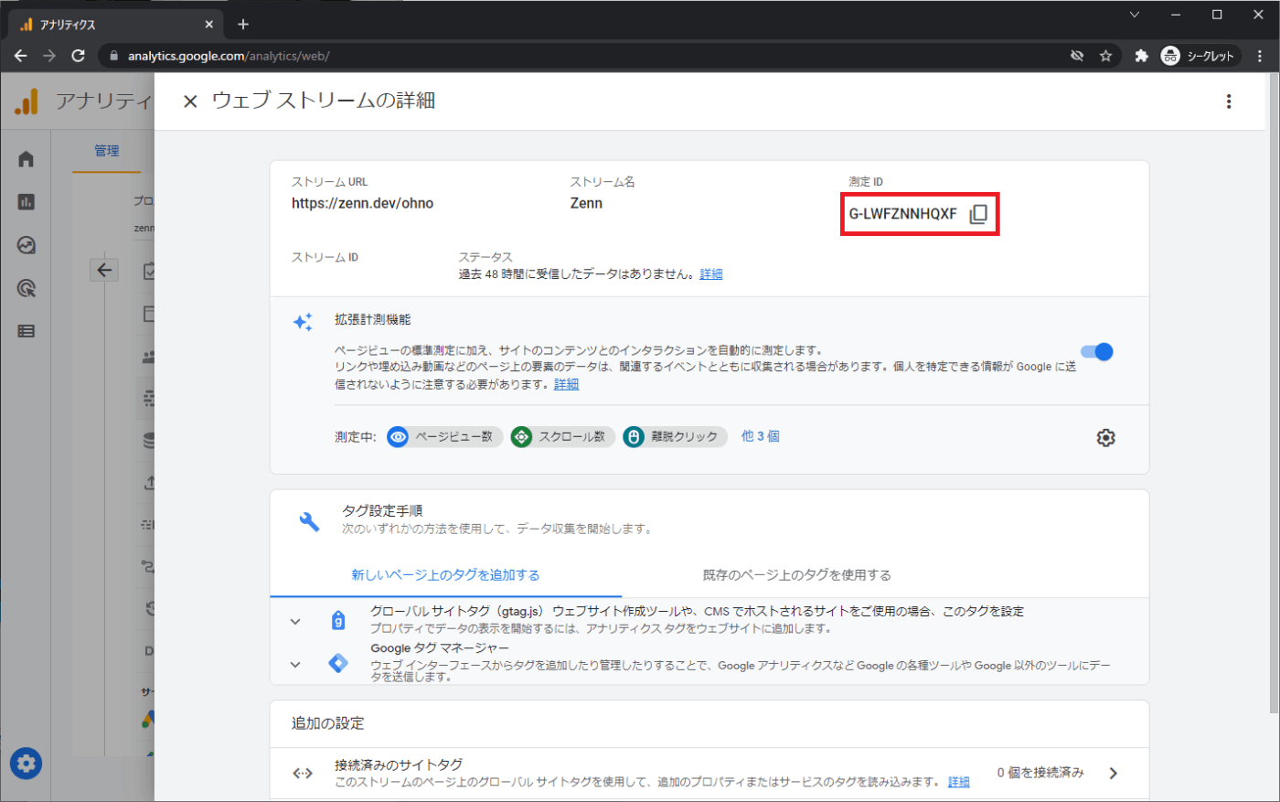Select the アナリティクス browser tab
The width and height of the screenshot is (1280, 802).
coord(117,25)
